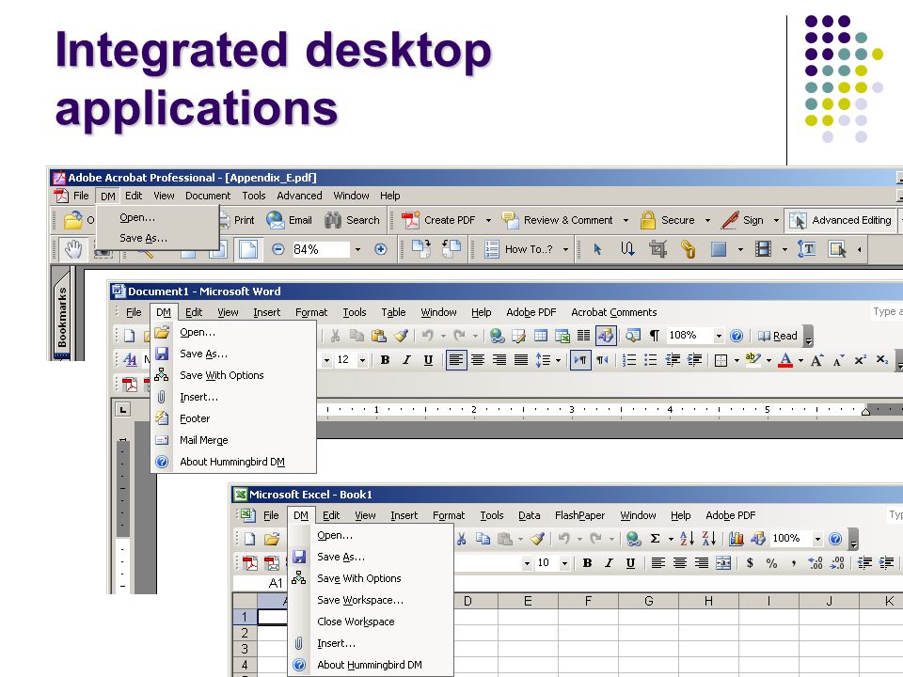
Task: Click the 84% zoom field in Acrobat
Action: [x=320, y=249]
